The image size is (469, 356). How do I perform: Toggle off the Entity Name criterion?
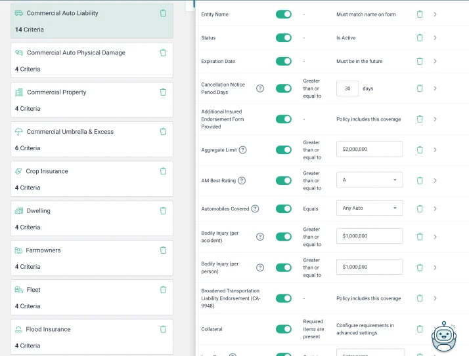(284, 14)
